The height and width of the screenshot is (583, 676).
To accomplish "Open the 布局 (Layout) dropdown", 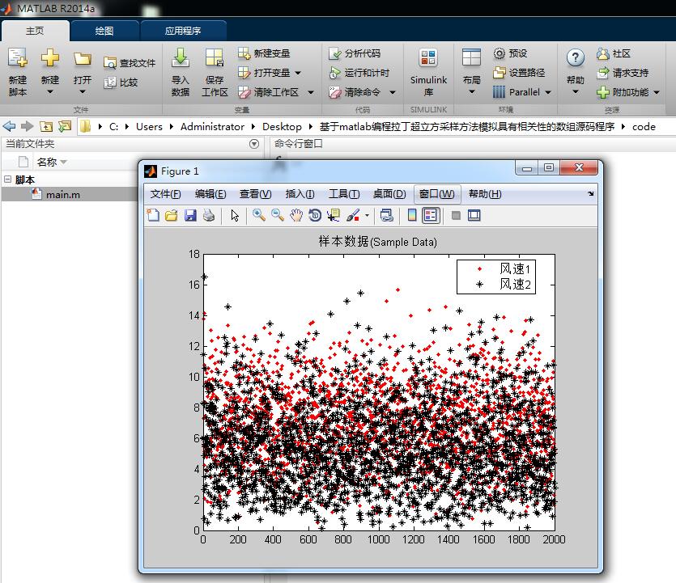I will pyautogui.click(x=471, y=91).
